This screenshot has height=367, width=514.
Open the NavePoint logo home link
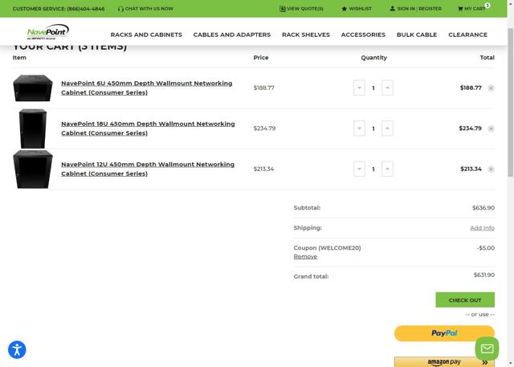(x=48, y=32)
